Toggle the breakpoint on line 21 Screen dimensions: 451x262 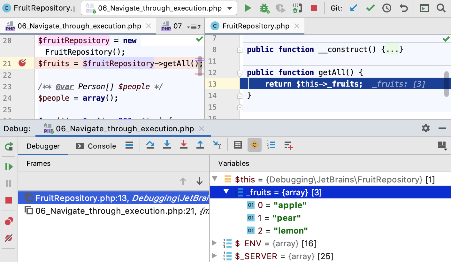[x=22, y=63]
